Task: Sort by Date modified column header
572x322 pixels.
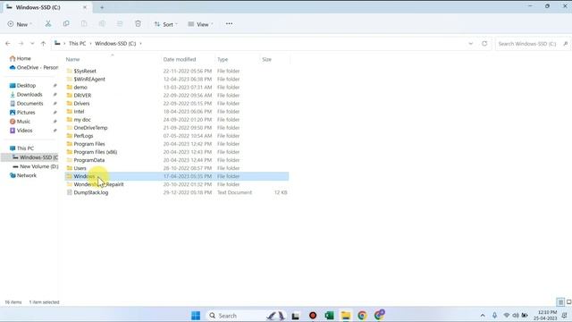Action: click(x=180, y=59)
